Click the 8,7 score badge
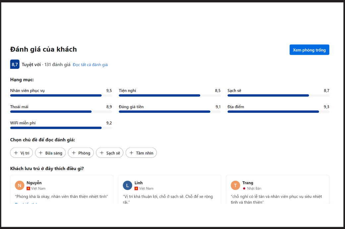The height and width of the screenshot is (229, 345). (x=15, y=65)
